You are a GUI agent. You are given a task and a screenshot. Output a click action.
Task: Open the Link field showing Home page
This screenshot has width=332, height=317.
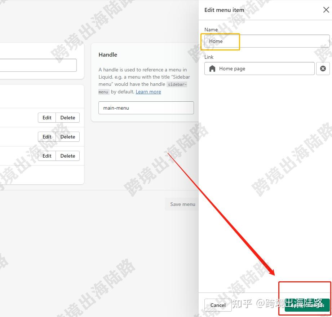point(260,69)
